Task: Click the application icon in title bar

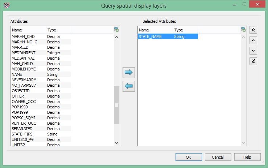Action: [6, 5]
